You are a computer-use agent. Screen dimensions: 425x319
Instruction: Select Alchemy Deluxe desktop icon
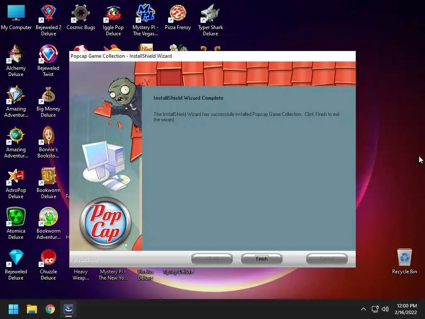(x=16, y=61)
